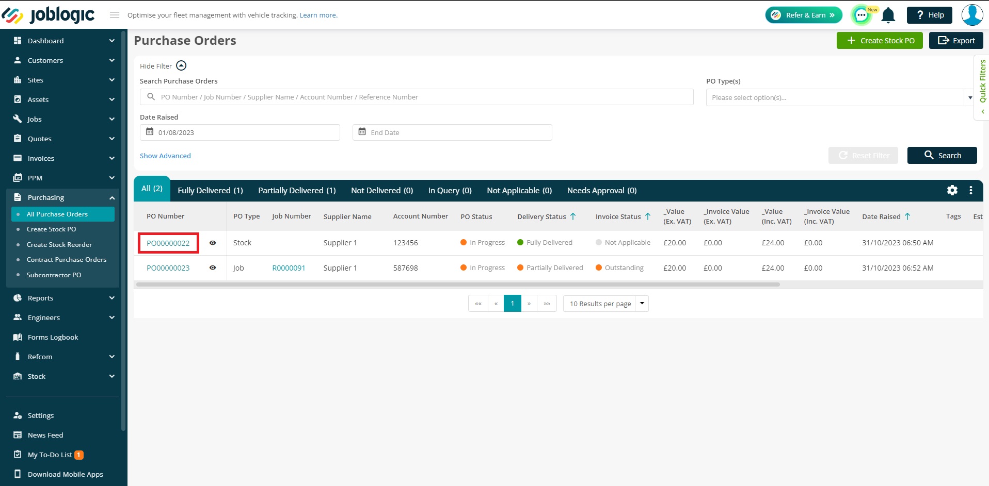Click the Invoices card icon

18,158
